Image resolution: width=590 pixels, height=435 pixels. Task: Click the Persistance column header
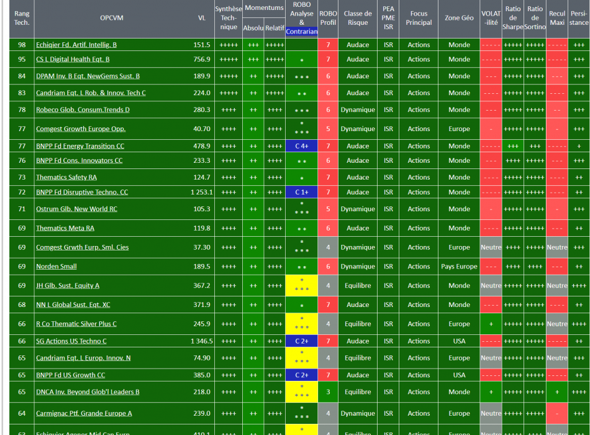[x=579, y=18]
